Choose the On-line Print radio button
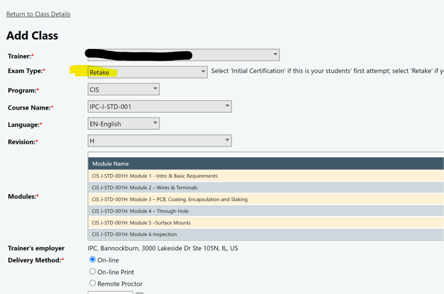The image size is (444, 294). pyautogui.click(x=92, y=271)
